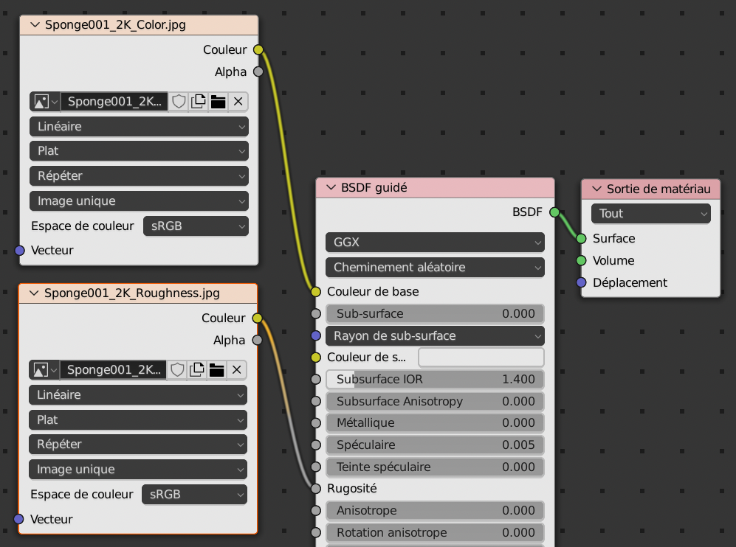
Task: Open the Tout target dropdown
Action: coord(650,214)
